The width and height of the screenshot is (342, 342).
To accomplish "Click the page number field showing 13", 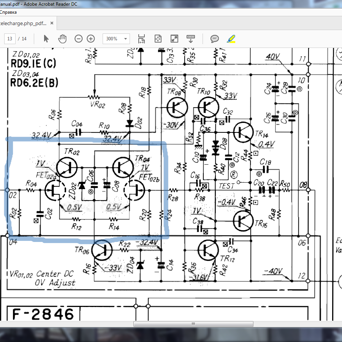I will coord(10,39).
